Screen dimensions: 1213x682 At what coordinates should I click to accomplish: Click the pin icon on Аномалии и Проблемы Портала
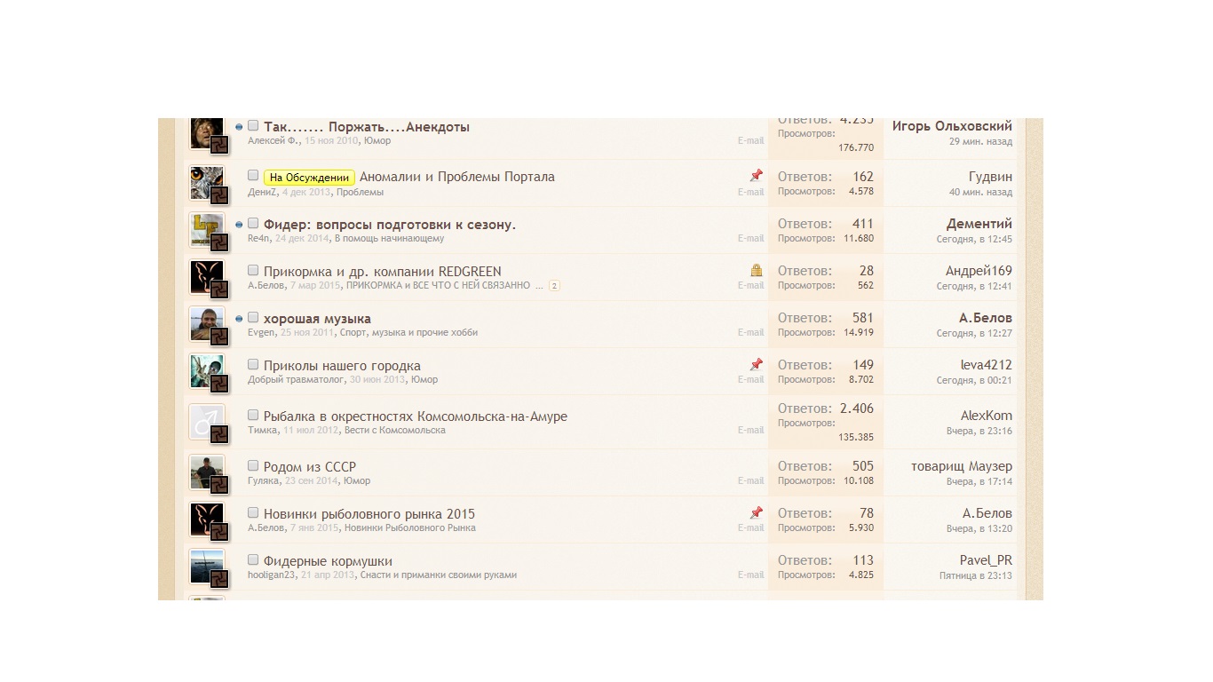[756, 176]
